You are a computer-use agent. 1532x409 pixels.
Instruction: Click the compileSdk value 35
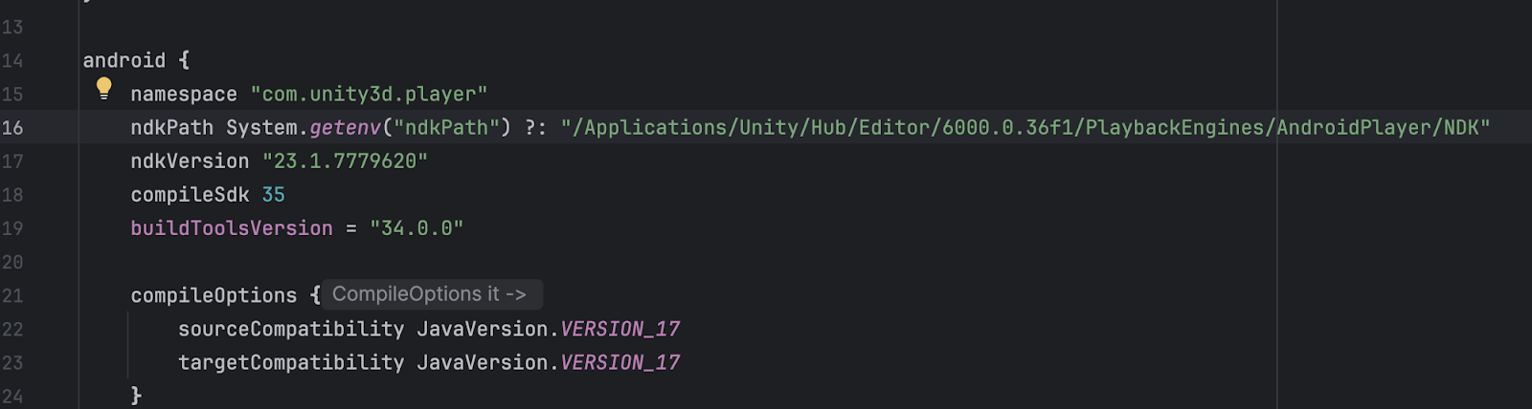(273, 195)
